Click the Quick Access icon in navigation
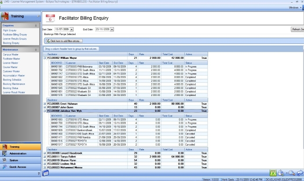 pyautogui.click(x=5, y=167)
